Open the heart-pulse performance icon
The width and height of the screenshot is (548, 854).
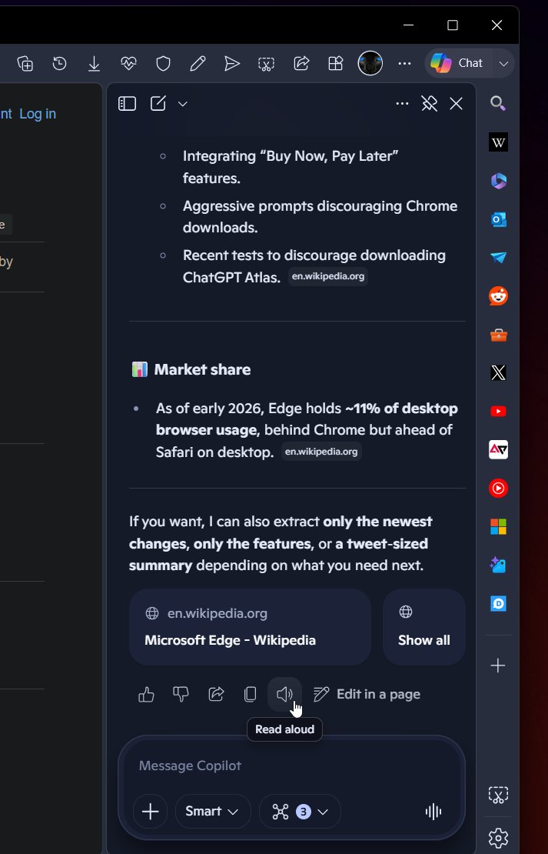tap(128, 64)
